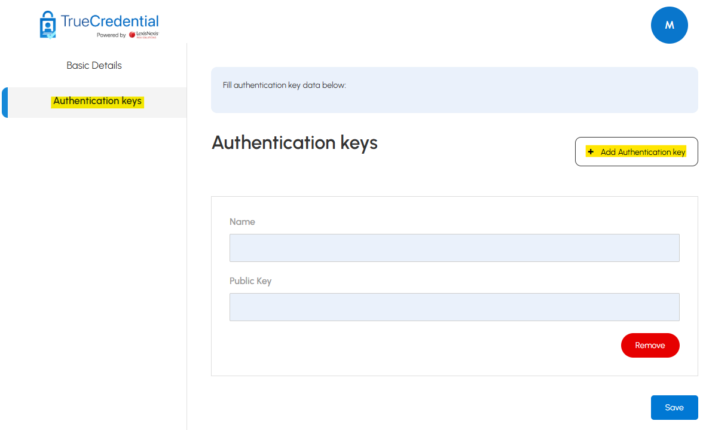Click into the Public Key field

click(x=454, y=307)
